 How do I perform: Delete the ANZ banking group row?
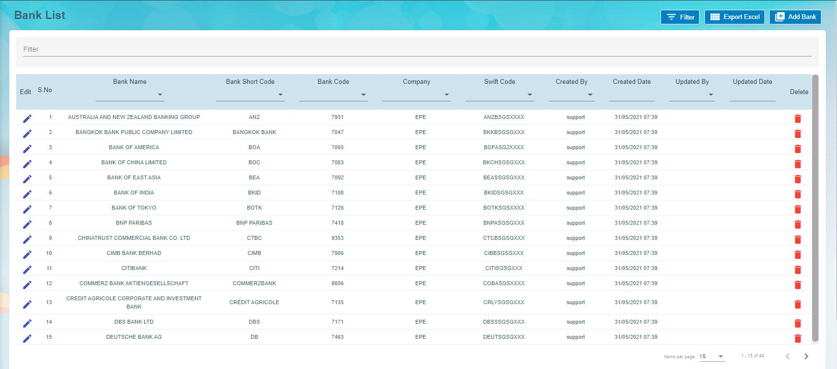pos(798,118)
